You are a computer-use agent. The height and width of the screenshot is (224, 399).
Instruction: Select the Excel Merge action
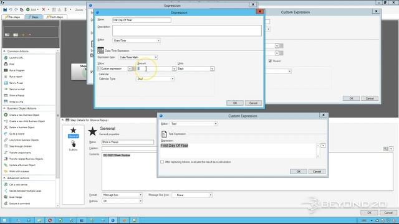pos(16,197)
